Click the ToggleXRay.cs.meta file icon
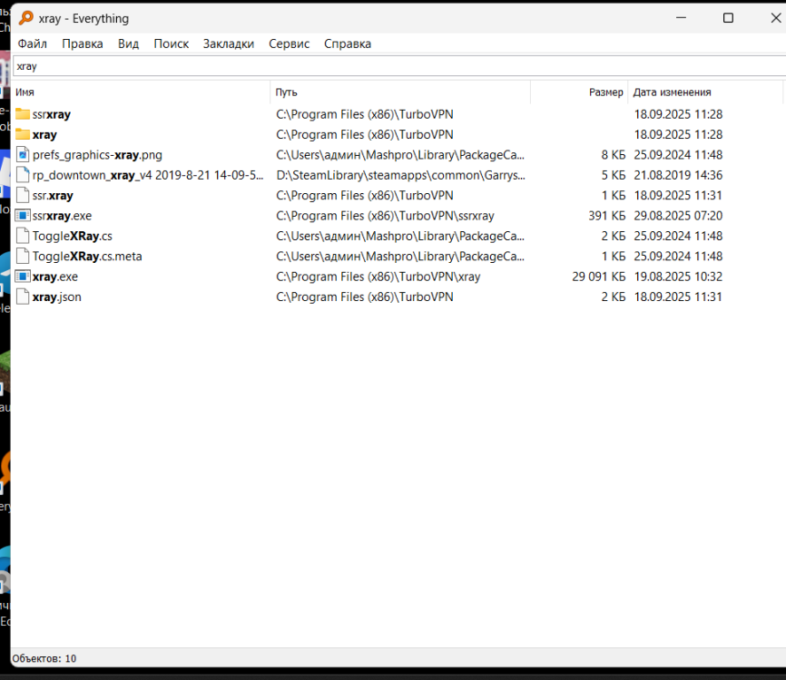 click(23, 257)
